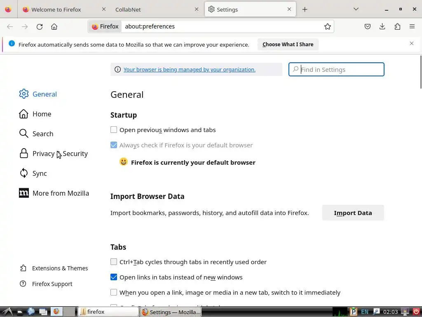
Task: Click the padlock icon for Privacy & Security
Action: pyautogui.click(x=23, y=154)
